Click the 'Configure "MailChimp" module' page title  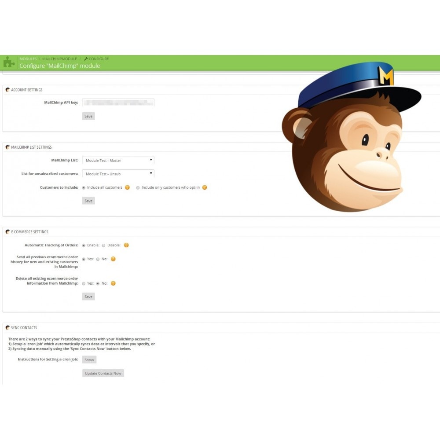coord(60,66)
